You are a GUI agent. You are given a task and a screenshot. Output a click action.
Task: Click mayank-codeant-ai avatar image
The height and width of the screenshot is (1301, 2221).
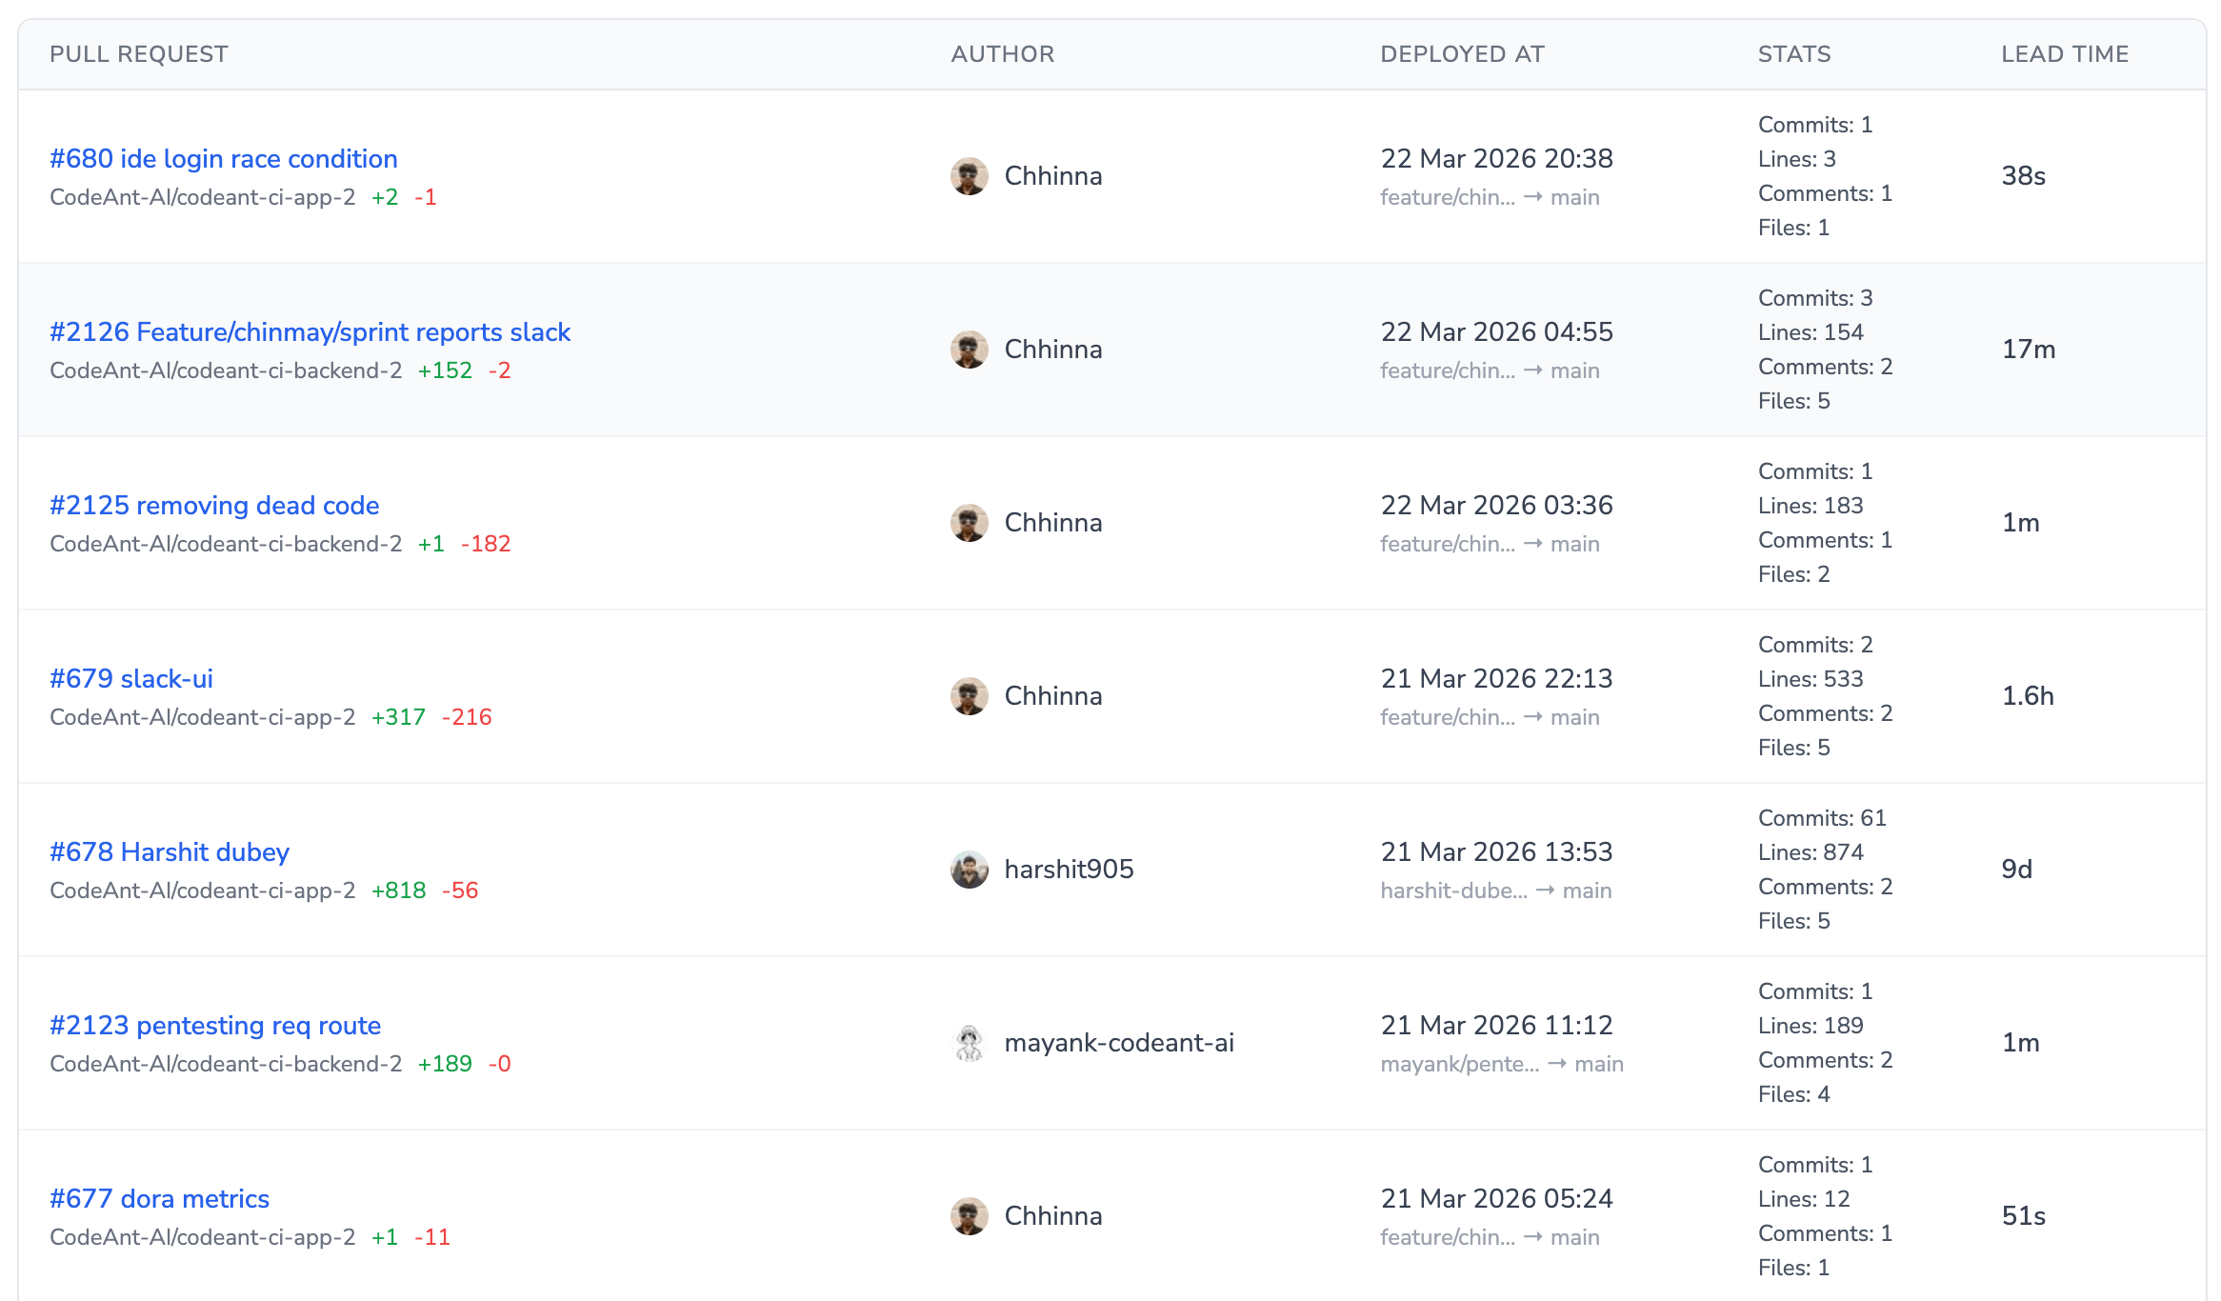[970, 1043]
